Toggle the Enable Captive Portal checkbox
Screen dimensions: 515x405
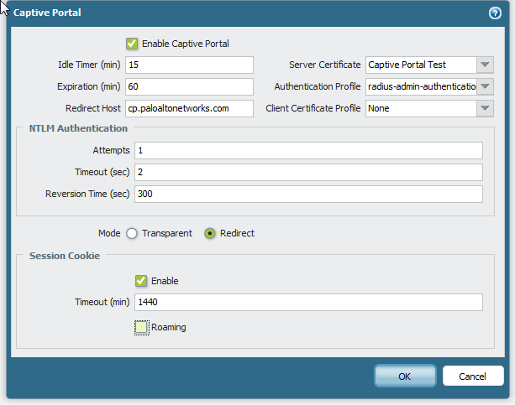click(132, 44)
